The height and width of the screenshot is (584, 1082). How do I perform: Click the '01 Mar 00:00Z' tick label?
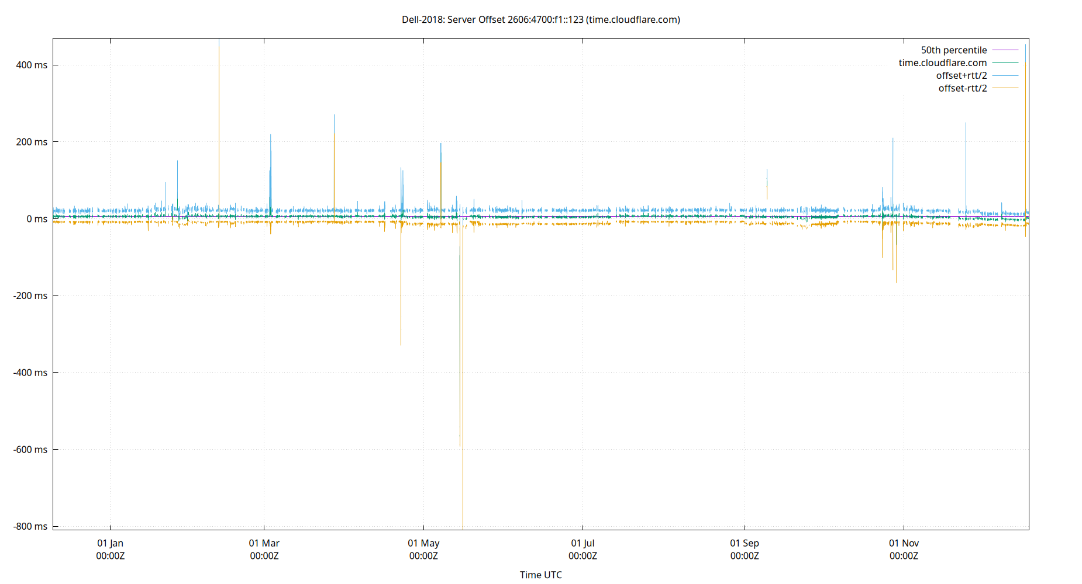pos(264,550)
